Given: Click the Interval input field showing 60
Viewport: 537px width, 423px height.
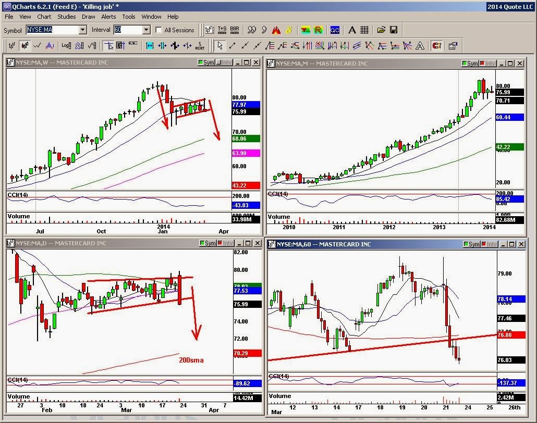Looking at the screenshot, I should (x=128, y=30).
